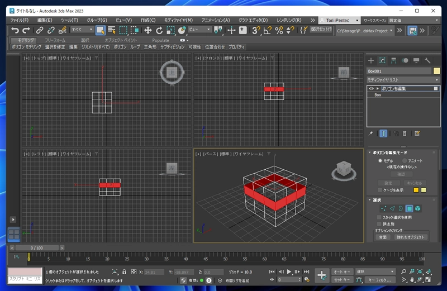Open the Motion panel icon
The height and width of the screenshot is (291, 447).
pyautogui.click(x=405, y=60)
